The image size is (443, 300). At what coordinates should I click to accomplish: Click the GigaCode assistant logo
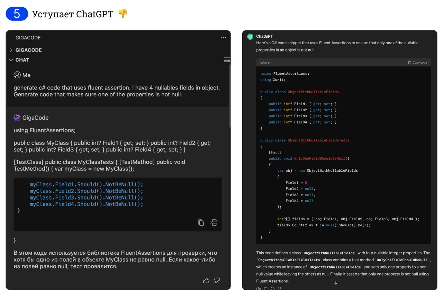(17, 118)
